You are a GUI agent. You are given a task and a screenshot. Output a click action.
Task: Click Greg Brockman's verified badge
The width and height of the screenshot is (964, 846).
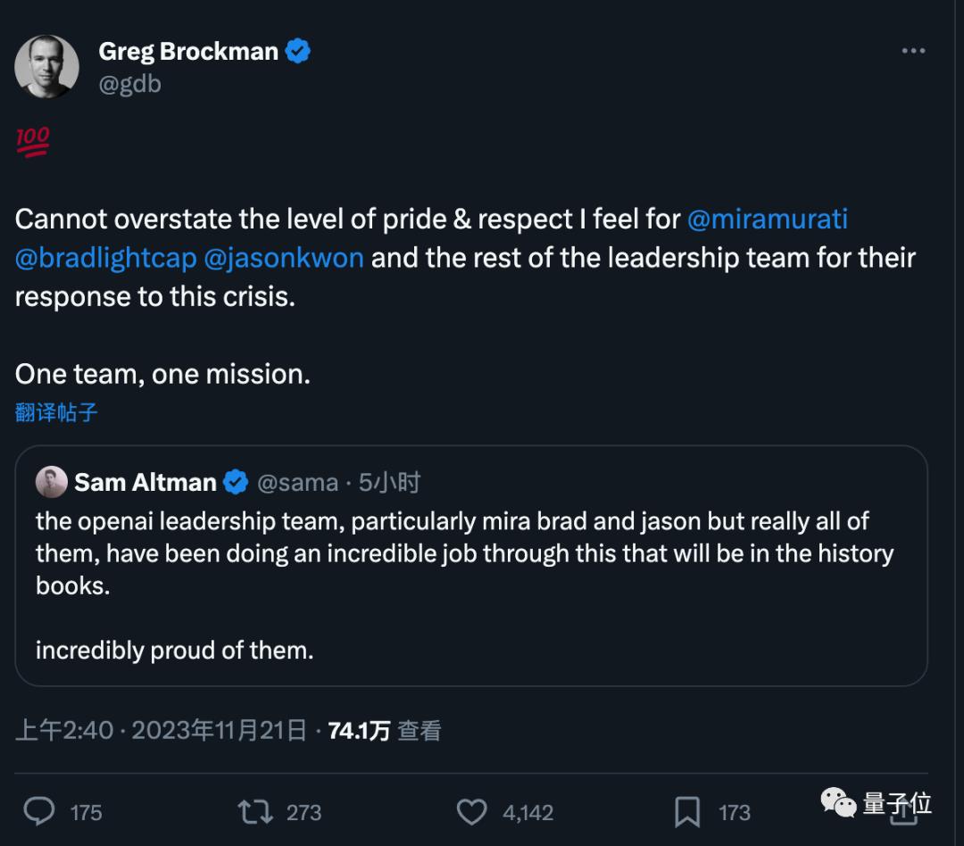click(x=298, y=52)
